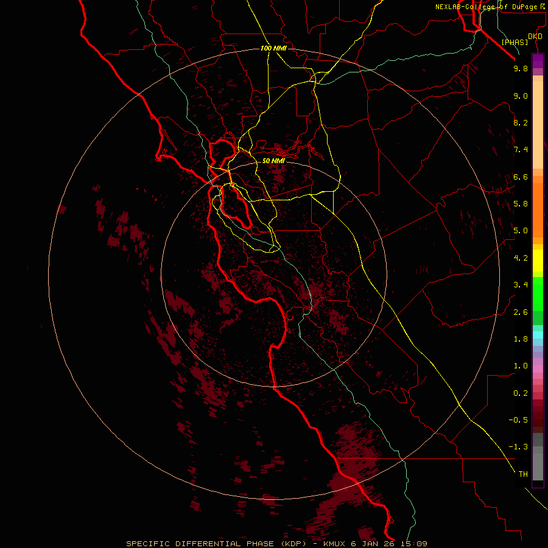Click the TH threshold label on the scale
548x548 pixels.
pos(523,474)
